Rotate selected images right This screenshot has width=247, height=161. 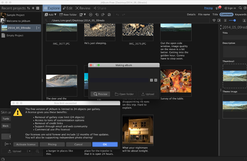click(103, 15)
